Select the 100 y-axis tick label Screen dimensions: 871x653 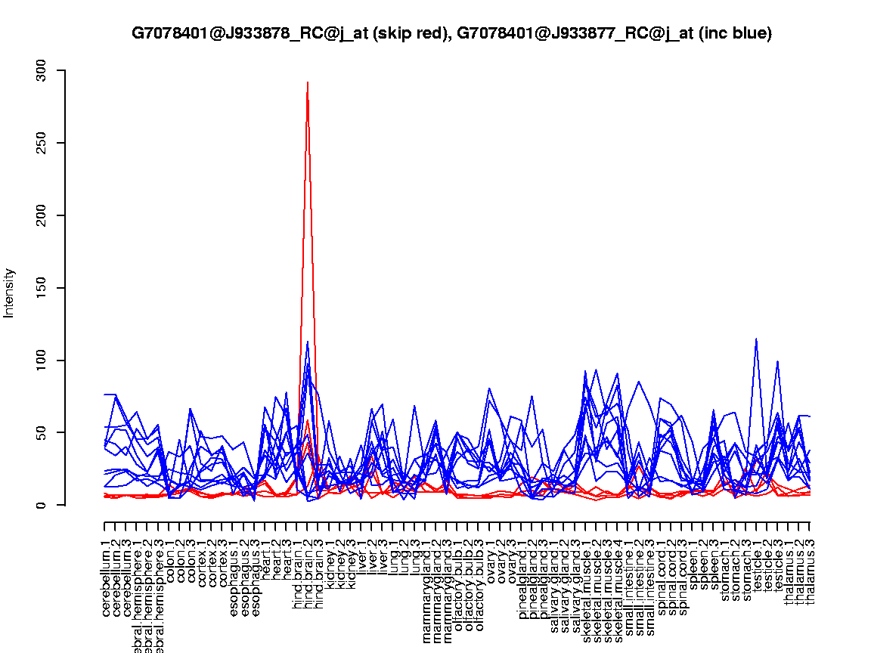[x=41, y=361]
